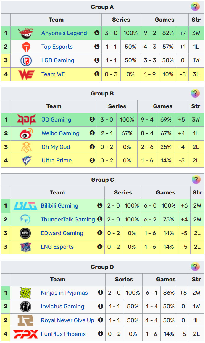205x343 pixels.
Task: Open the LGD Gaming team link
Action: pos(58,60)
